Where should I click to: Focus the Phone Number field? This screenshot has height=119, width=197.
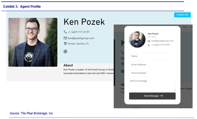point(152,73)
